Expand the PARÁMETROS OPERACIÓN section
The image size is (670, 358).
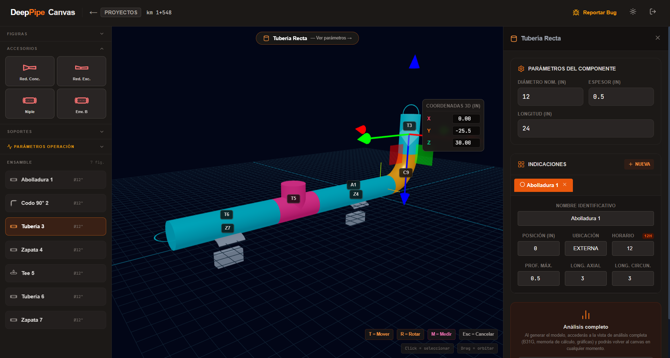[56, 147]
